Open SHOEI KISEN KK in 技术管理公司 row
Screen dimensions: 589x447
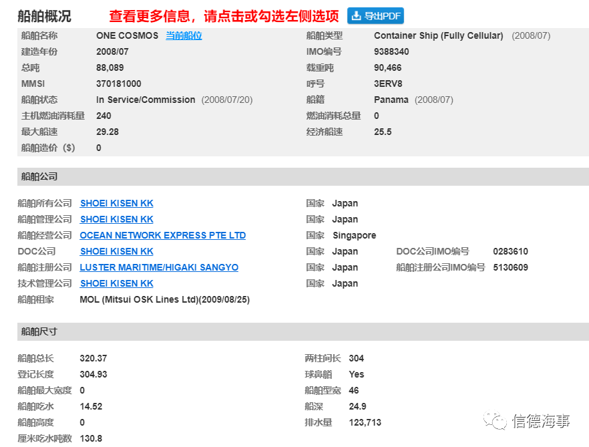[116, 283]
